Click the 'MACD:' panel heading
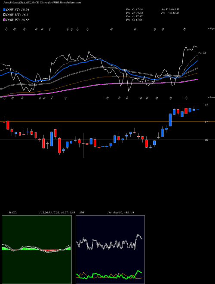The height and width of the screenshot is (284, 215). (13, 213)
